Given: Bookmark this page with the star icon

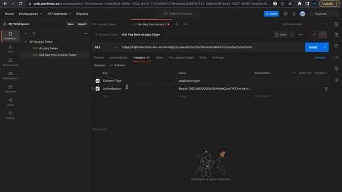Looking at the screenshot, I should pos(290,4).
